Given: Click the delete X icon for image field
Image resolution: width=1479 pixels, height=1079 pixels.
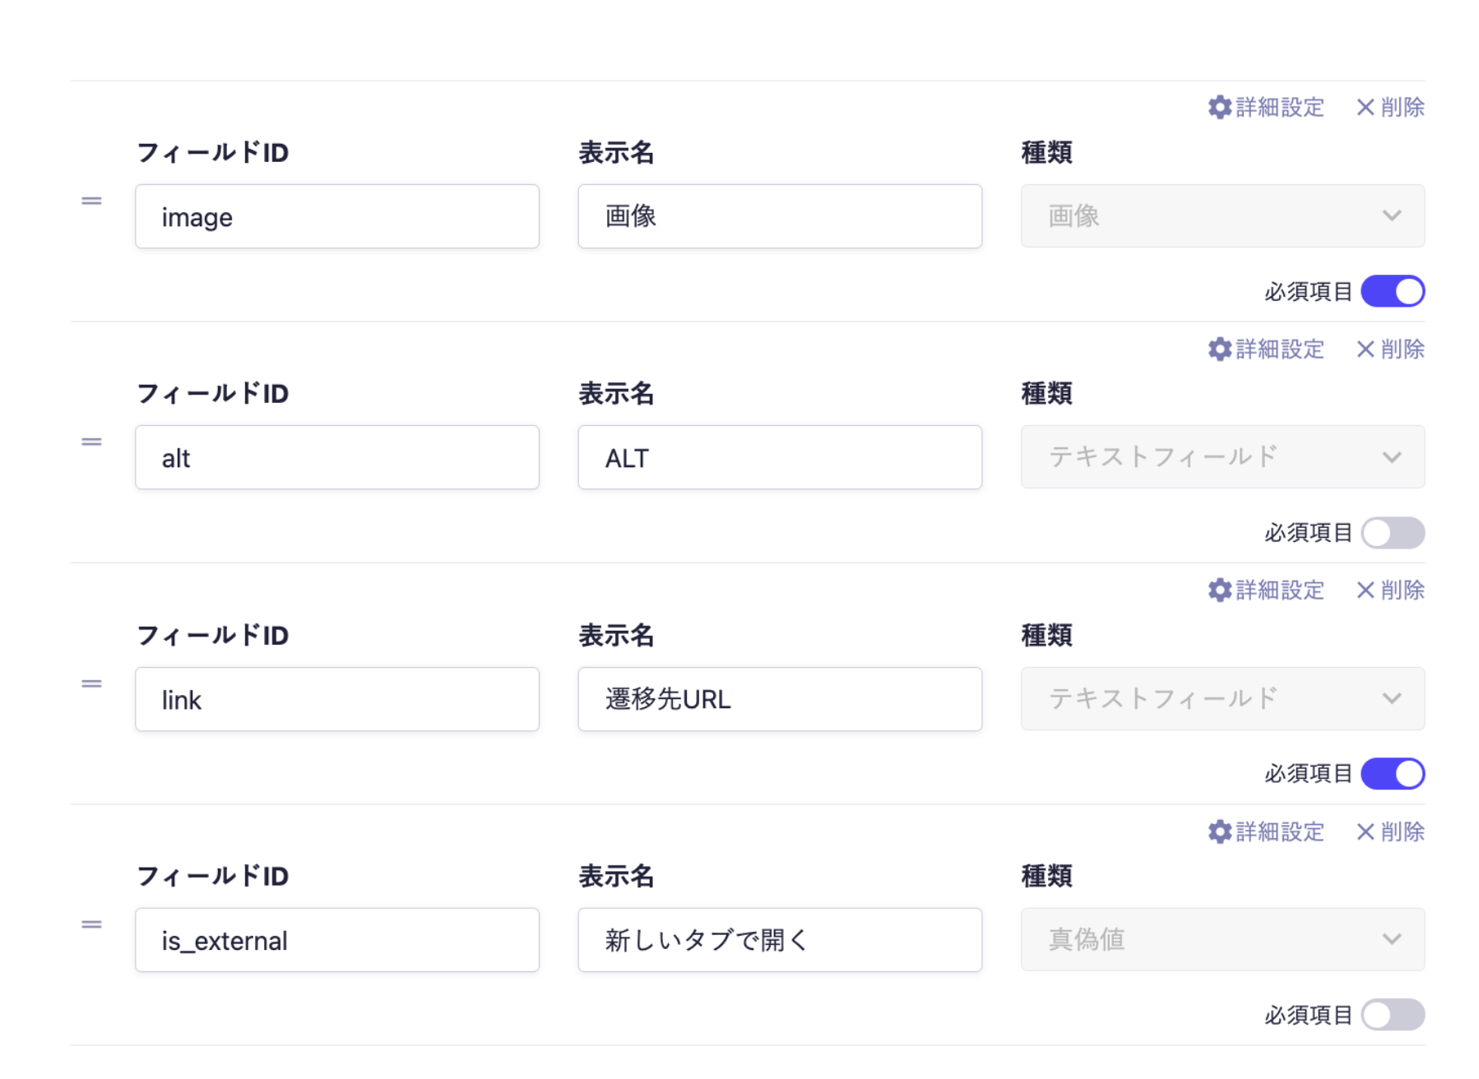Looking at the screenshot, I should coord(1365,108).
